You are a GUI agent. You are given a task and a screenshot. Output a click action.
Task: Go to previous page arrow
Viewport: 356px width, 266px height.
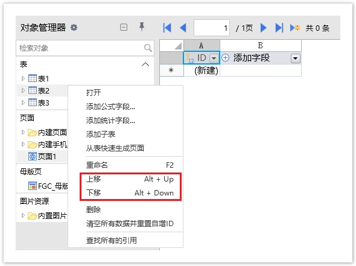183,28
